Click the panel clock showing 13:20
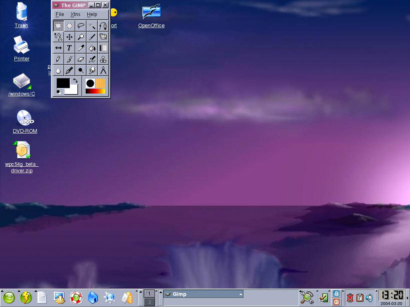 coord(392,295)
